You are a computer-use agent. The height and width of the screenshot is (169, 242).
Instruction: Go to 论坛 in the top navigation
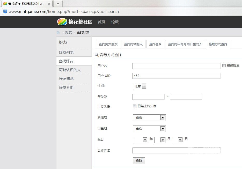coord(115,22)
